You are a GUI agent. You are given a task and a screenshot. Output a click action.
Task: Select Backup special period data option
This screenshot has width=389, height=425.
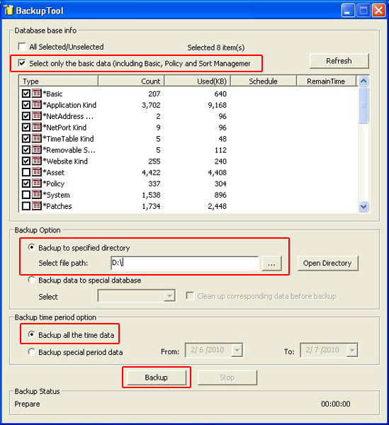pyautogui.click(x=31, y=352)
